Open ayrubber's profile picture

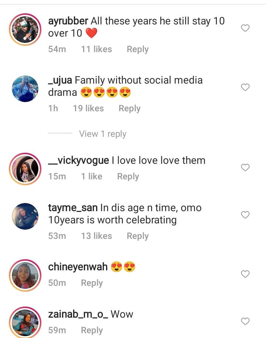25,30
